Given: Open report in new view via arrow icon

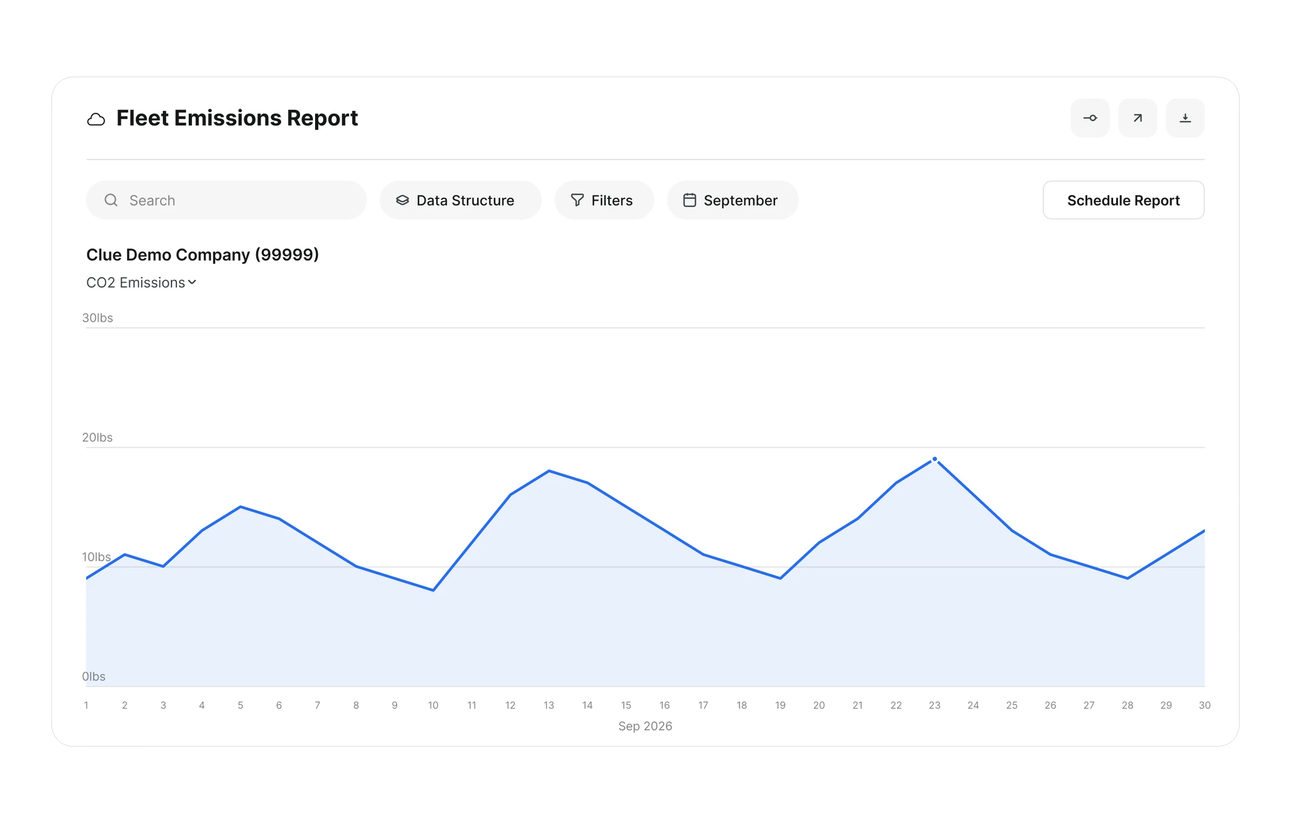Looking at the screenshot, I should pyautogui.click(x=1137, y=118).
